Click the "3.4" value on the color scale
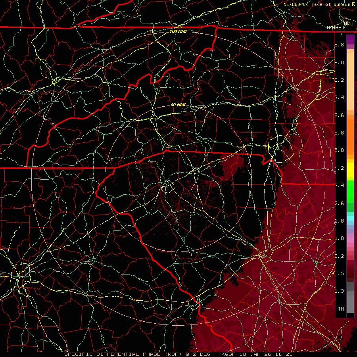357x357 pixels. tap(339, 185)
